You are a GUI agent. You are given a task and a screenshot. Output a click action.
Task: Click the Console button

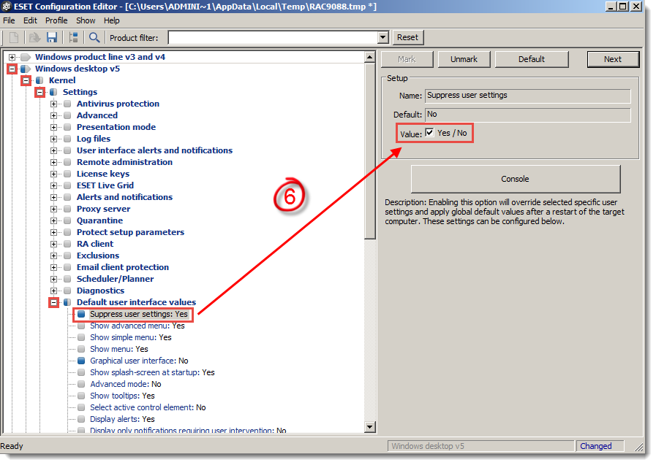pyautogui.click(x=515, y=179)
